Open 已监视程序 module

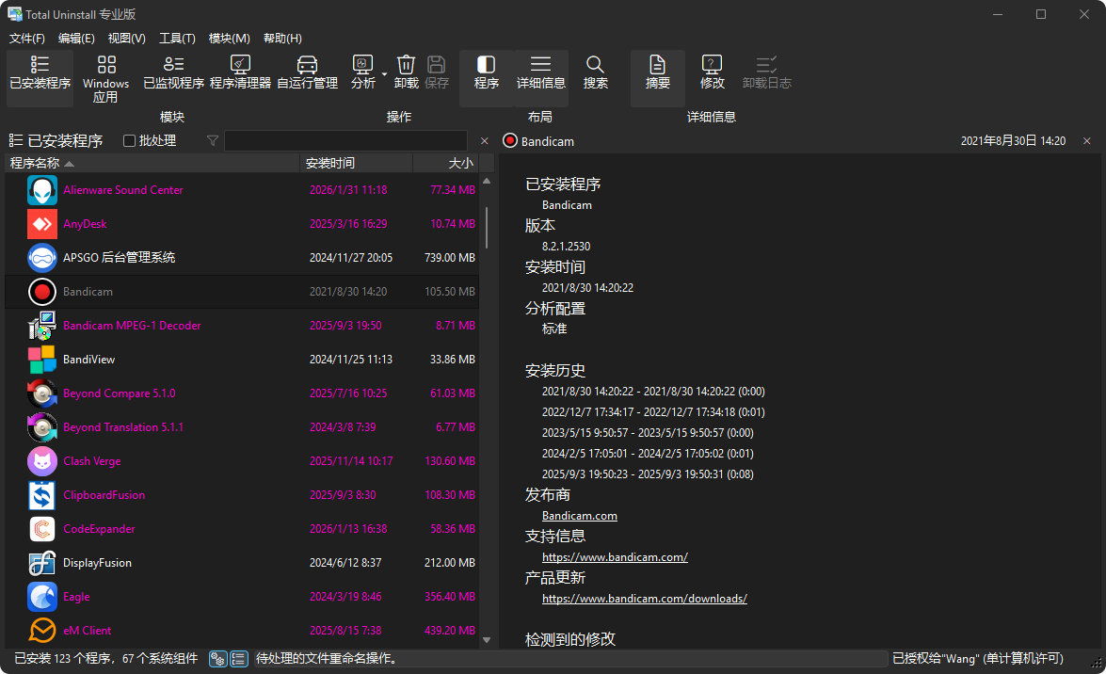pos(173,75)
